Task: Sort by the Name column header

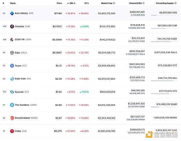Action: tap(13, 3)
